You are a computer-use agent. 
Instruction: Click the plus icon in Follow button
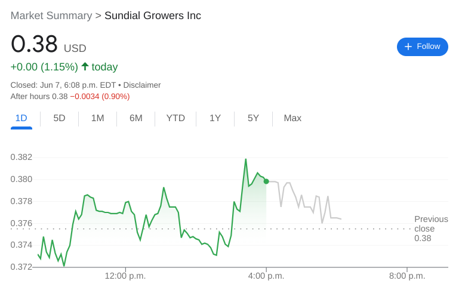[x=408, y=47]
